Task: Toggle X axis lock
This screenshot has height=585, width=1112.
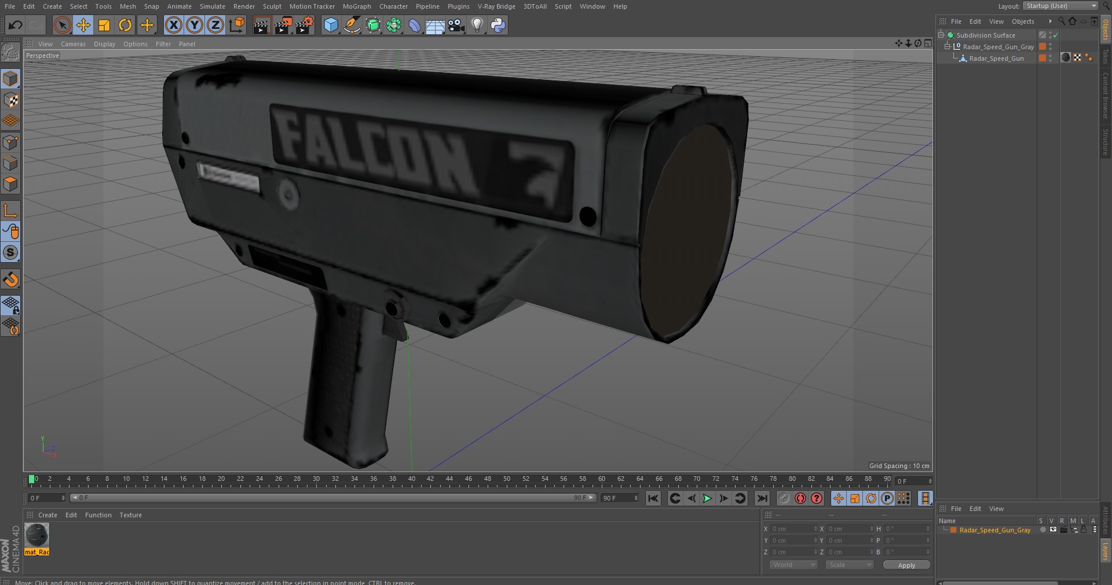Action: (x=173, y=25)
